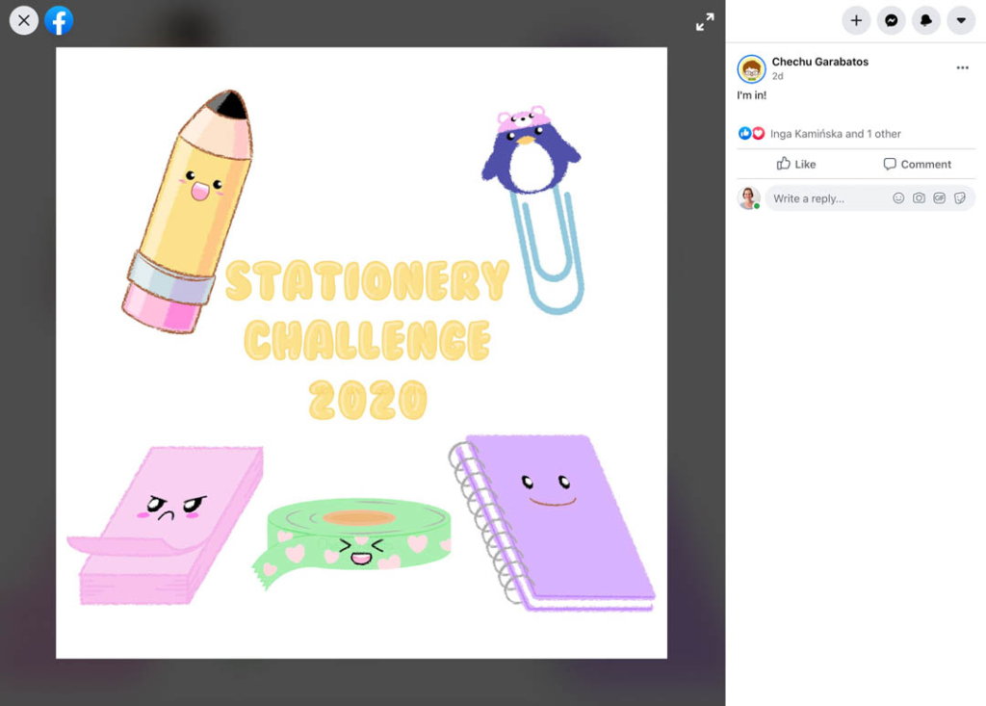The width and height of the screenshot is (986, 706).
Task: Toggle fullscreen view of the artwork
Action: click(x=706, y=21)
